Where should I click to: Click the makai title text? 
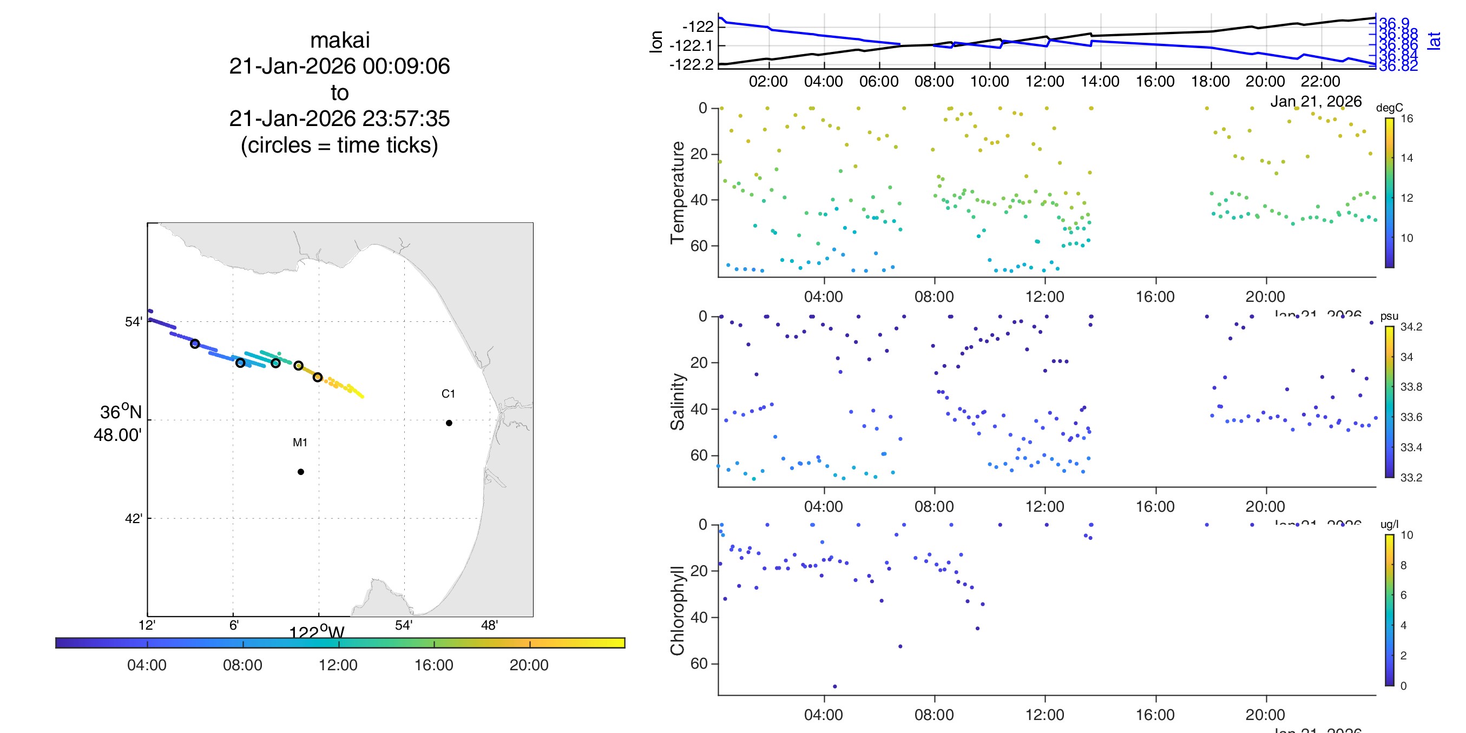click(x=340, y=41)
